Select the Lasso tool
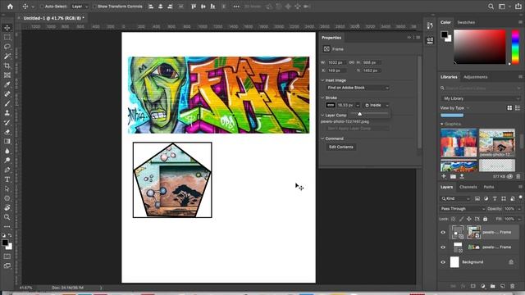 [x=7, y=47]
